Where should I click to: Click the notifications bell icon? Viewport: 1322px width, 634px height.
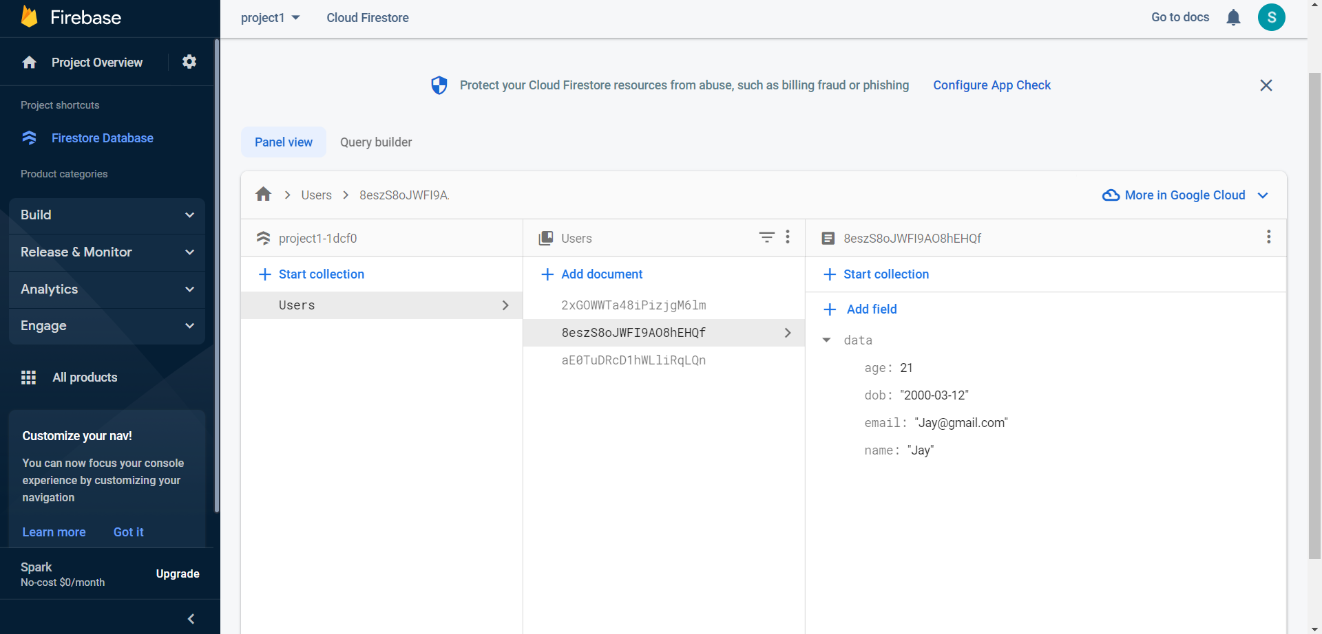point(1233,17)
